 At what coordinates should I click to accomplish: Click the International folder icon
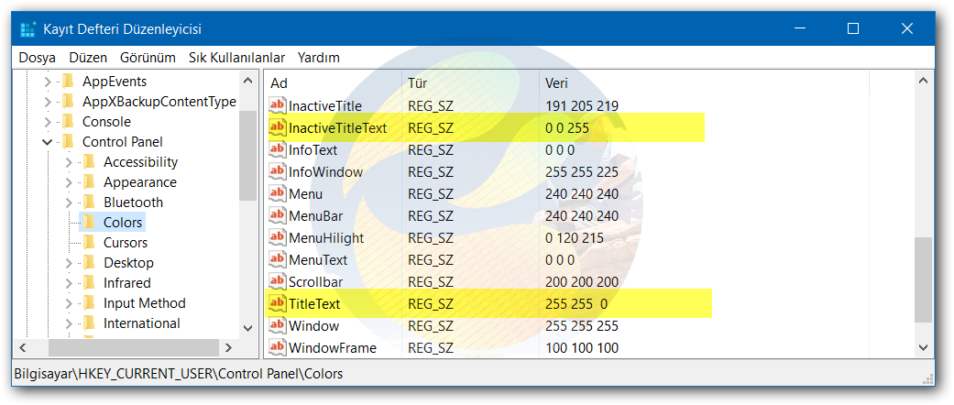click(90, 323)
